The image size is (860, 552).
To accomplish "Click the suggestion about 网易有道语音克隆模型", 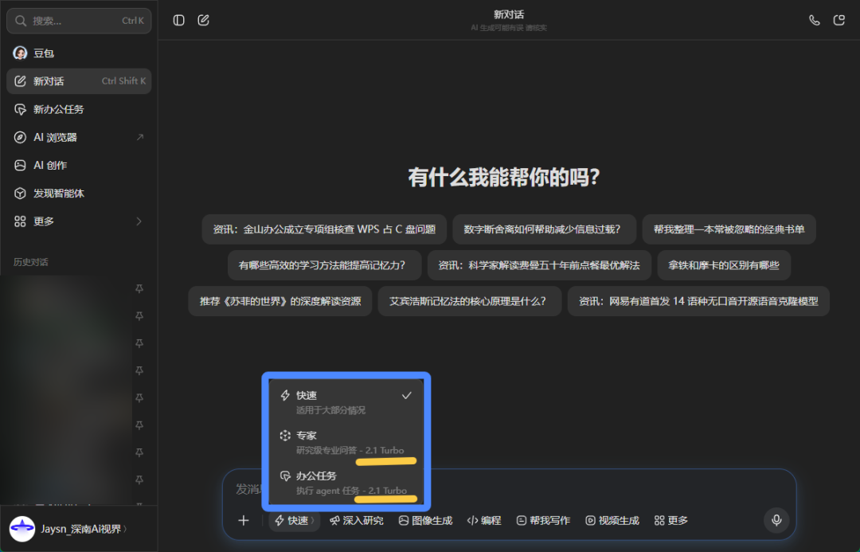I will 698,301.
